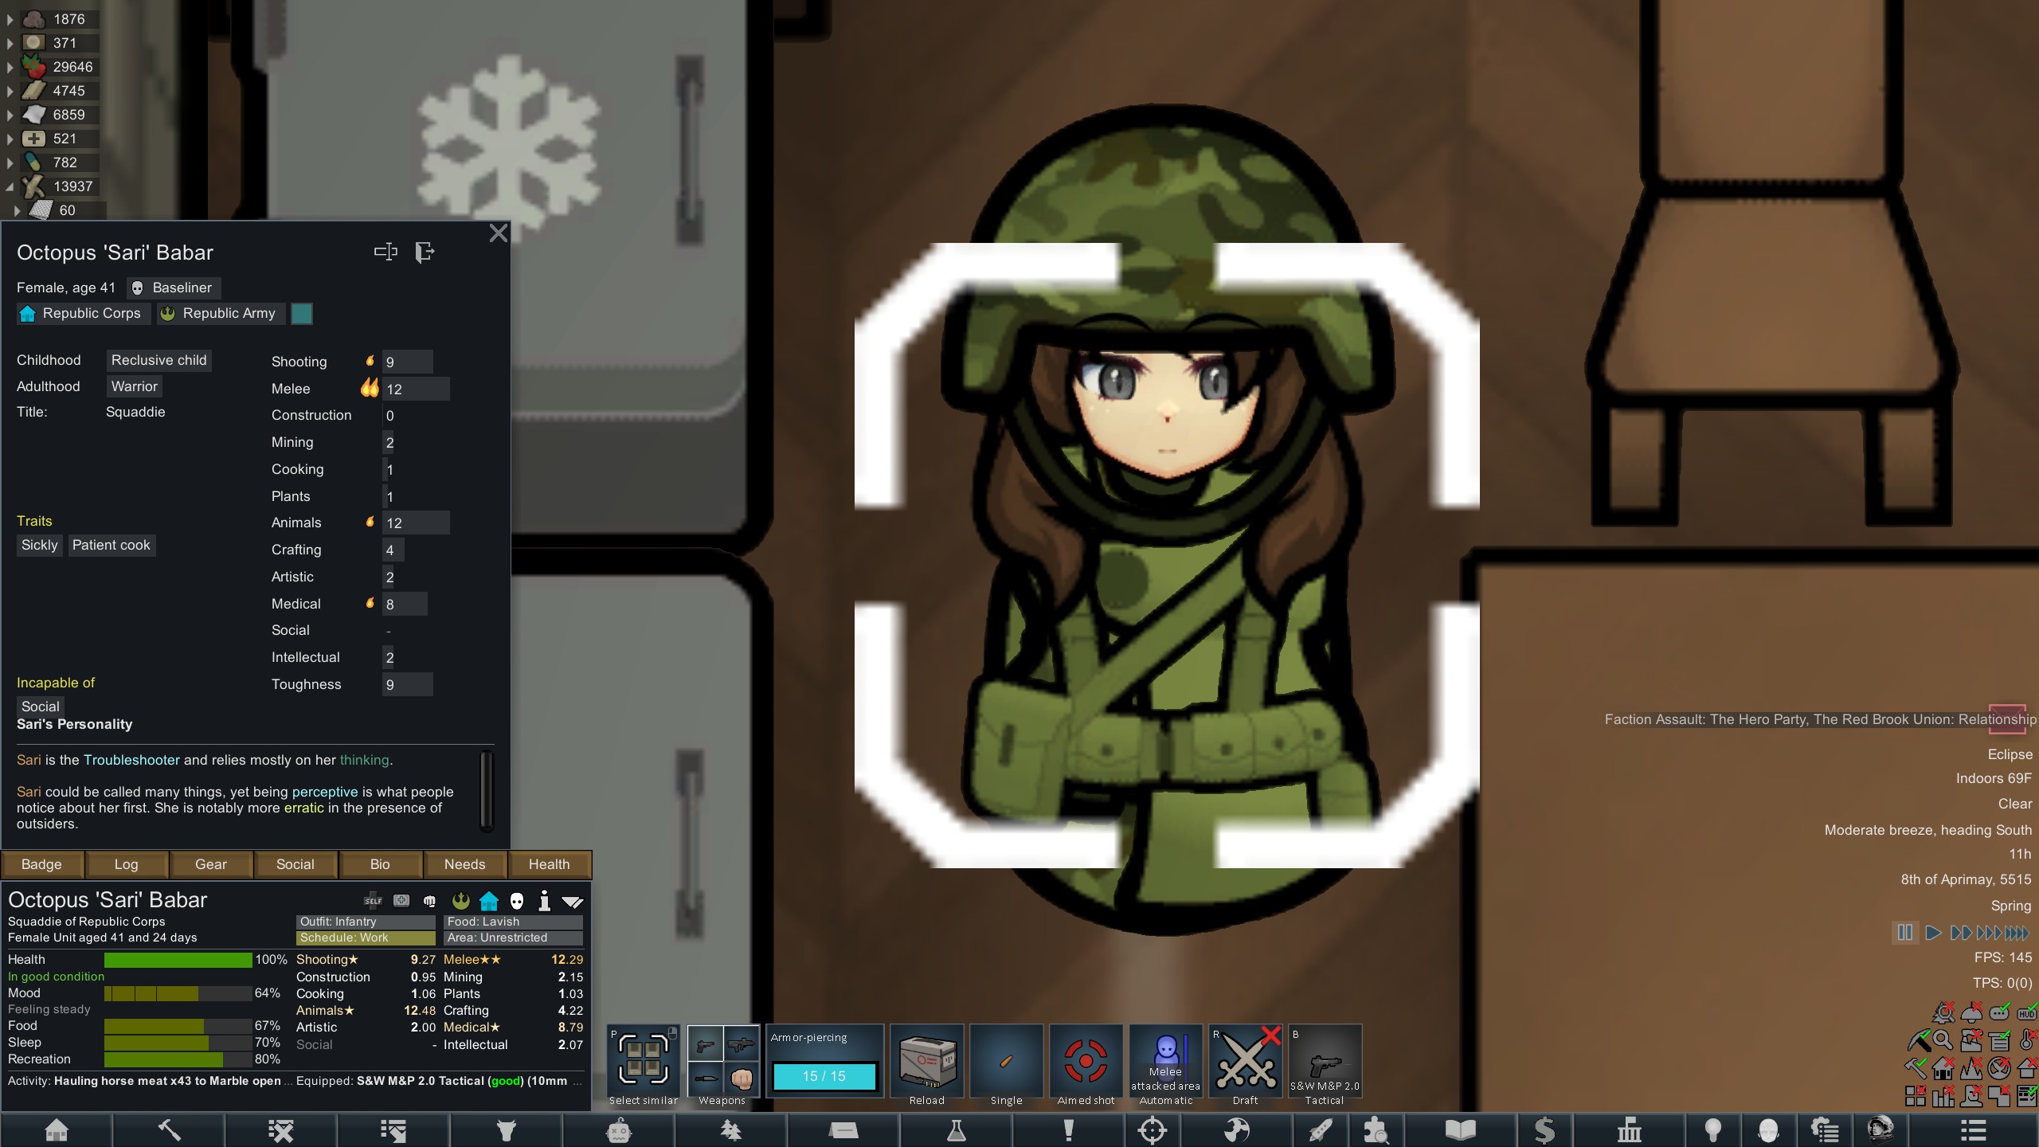The image size is (2039, 1147).
Task: Toggle the roof overlay house icon
Action: 2027,1068
